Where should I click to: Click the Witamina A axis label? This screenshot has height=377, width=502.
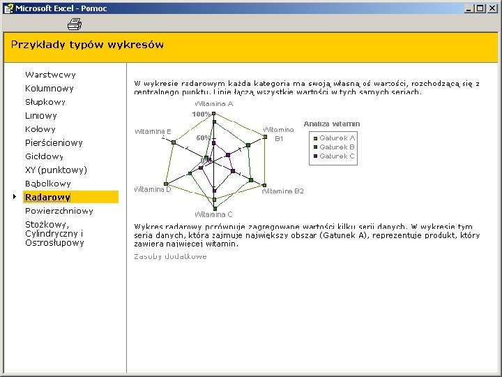[x=214, y=104]
